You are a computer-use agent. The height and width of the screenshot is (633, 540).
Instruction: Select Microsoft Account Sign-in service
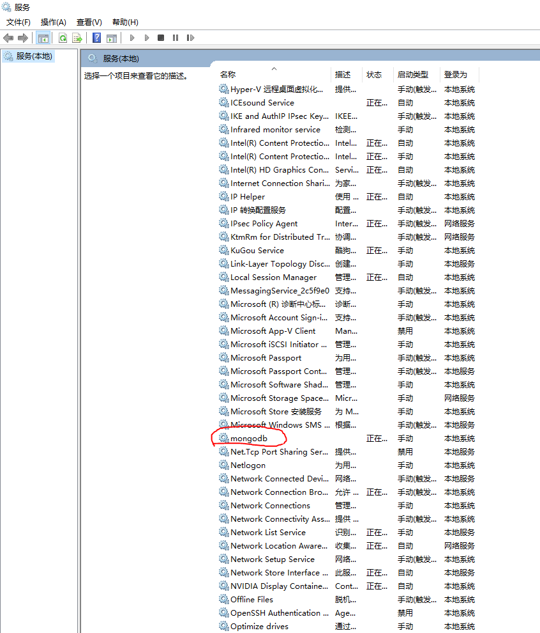347,318
